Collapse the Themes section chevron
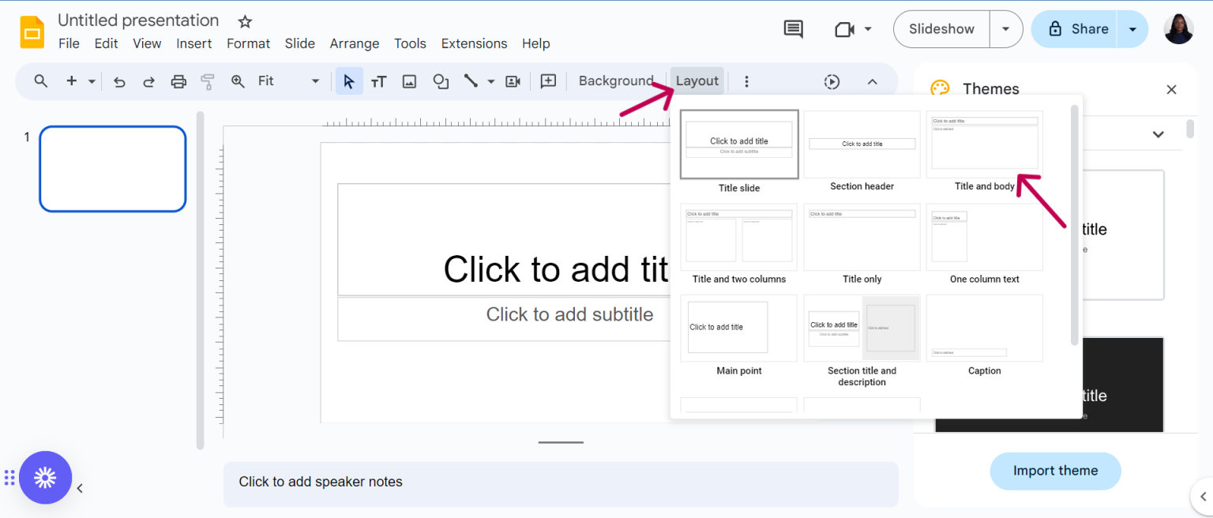This screenshot has height=518, width=1213. (x=1158, y=134)
